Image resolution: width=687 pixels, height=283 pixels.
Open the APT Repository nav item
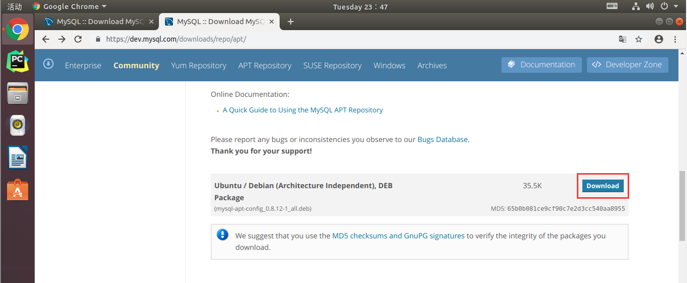[x=265, y=65]
